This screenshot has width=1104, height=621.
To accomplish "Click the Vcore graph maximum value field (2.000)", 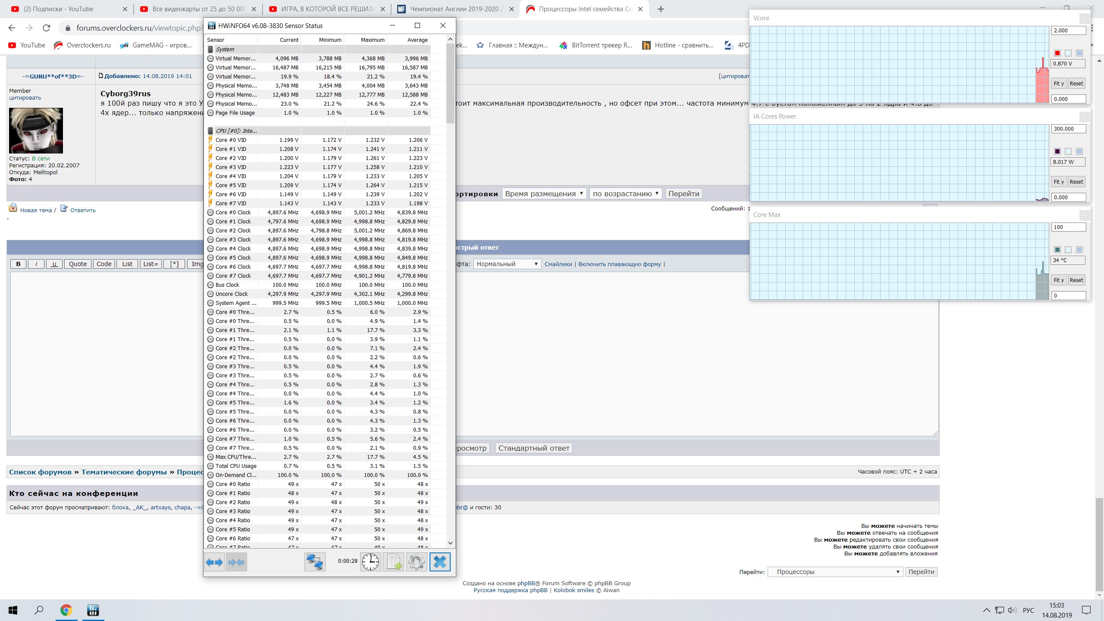I will click(x=1068, y=31).
